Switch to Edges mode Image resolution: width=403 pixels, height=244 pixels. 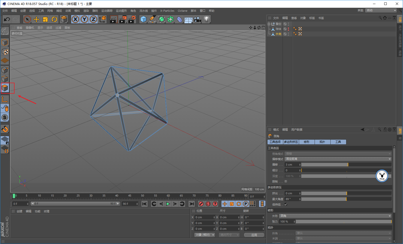pos(5,79)
